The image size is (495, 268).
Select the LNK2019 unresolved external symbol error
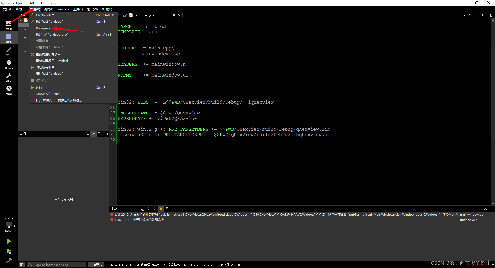302,214
